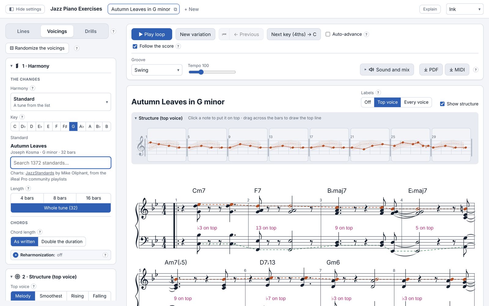
Task: Collapse the Structure (top voice) score panel
Action: (136, 118)
